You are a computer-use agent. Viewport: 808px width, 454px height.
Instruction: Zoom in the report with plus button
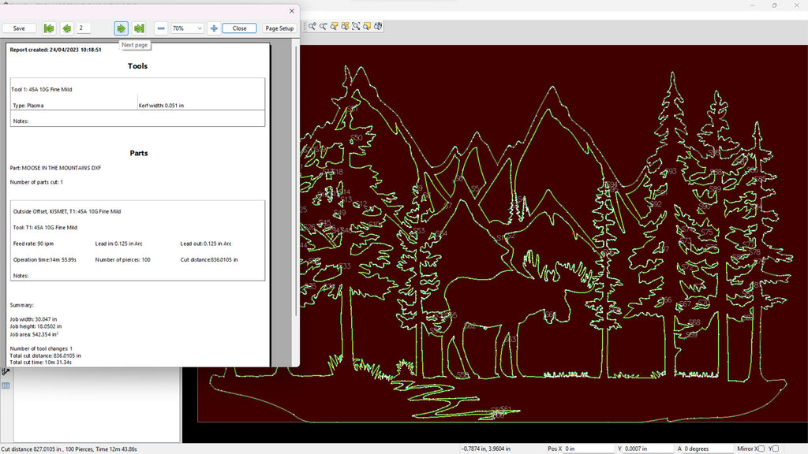coord(214,28)
